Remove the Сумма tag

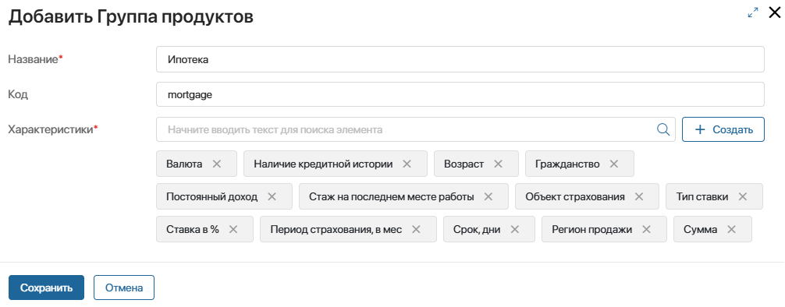[x=731, y=230]
